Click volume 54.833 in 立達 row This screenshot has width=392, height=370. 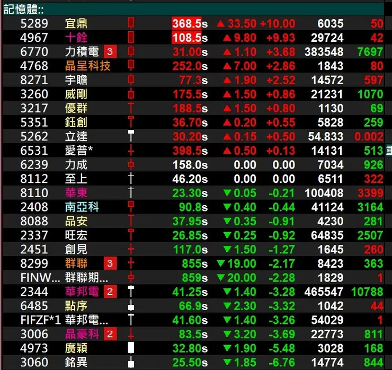pos(326,136)
